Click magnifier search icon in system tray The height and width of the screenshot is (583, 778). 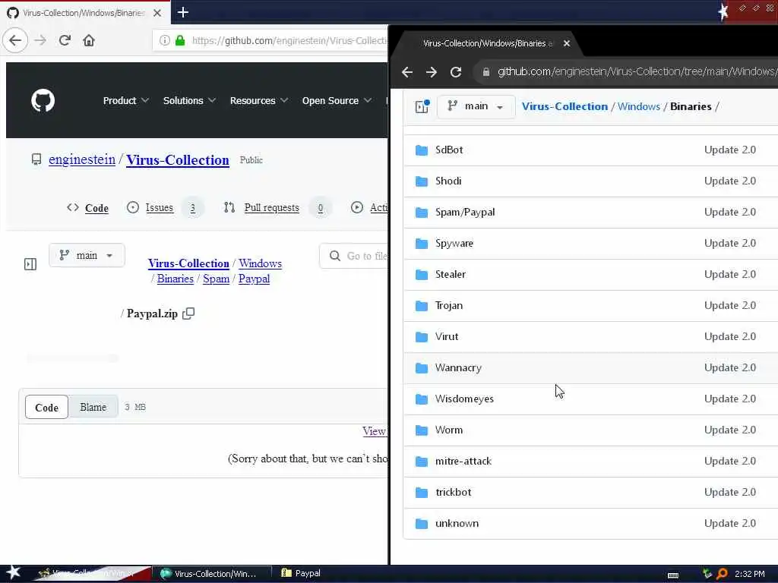tap(723, 574)
